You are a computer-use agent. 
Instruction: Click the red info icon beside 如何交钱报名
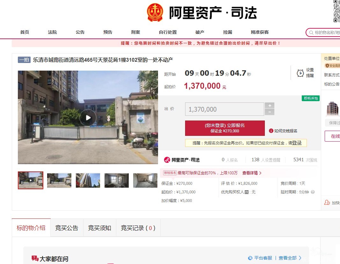click(271, 131)
